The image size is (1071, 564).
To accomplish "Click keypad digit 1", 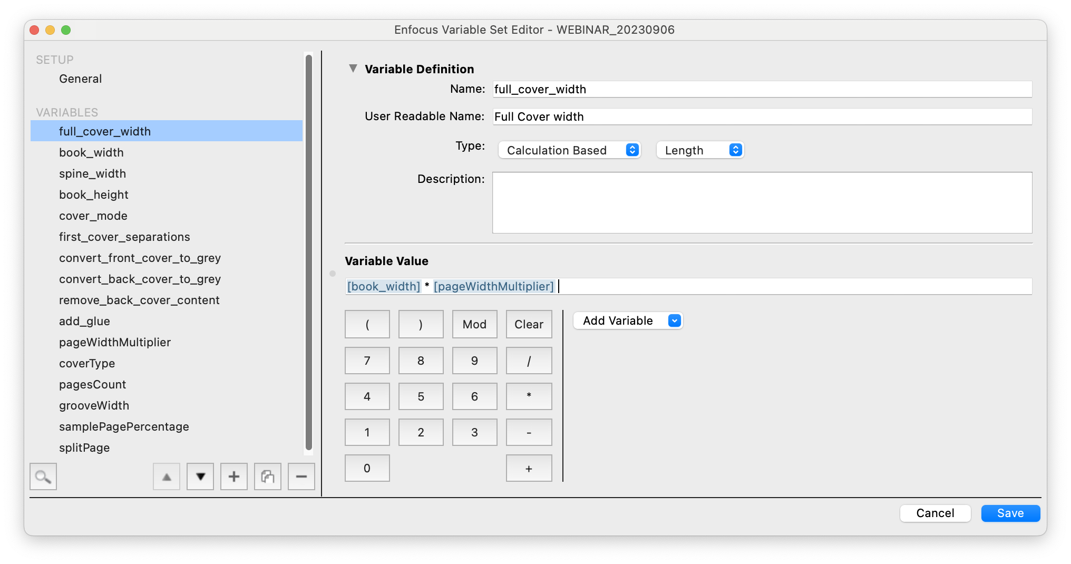I will point(367,432).
